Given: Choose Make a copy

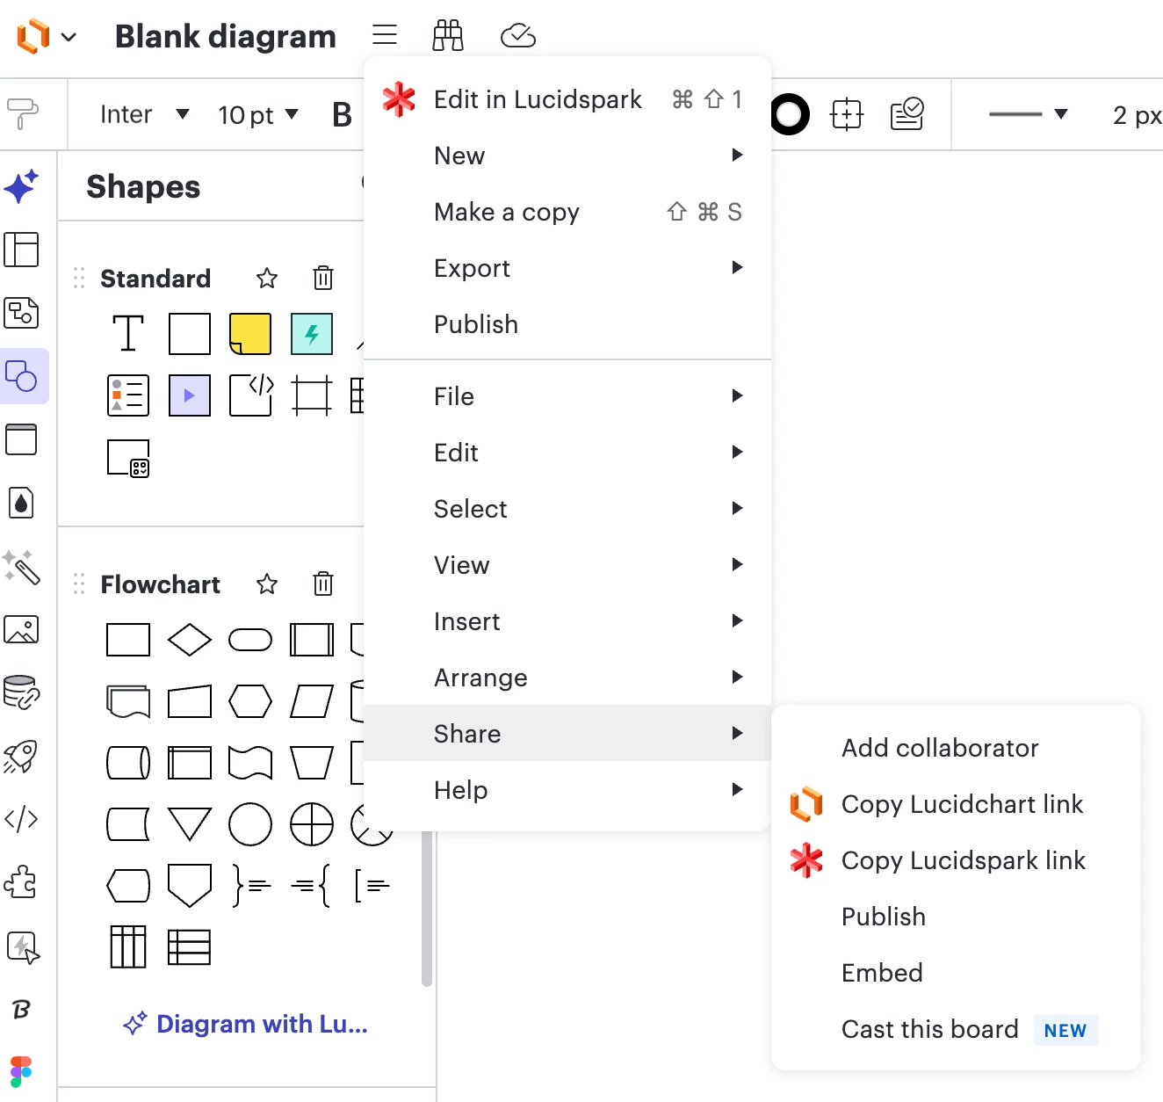Looking at the screenshot, I should click(x=567, y=212).
